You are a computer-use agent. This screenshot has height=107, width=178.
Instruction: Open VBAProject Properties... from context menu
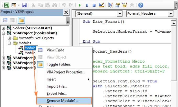(x=64, y=72)
